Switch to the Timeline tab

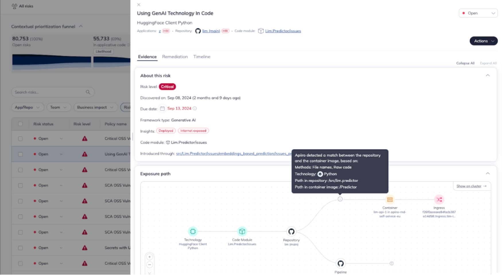pos(202,57)
